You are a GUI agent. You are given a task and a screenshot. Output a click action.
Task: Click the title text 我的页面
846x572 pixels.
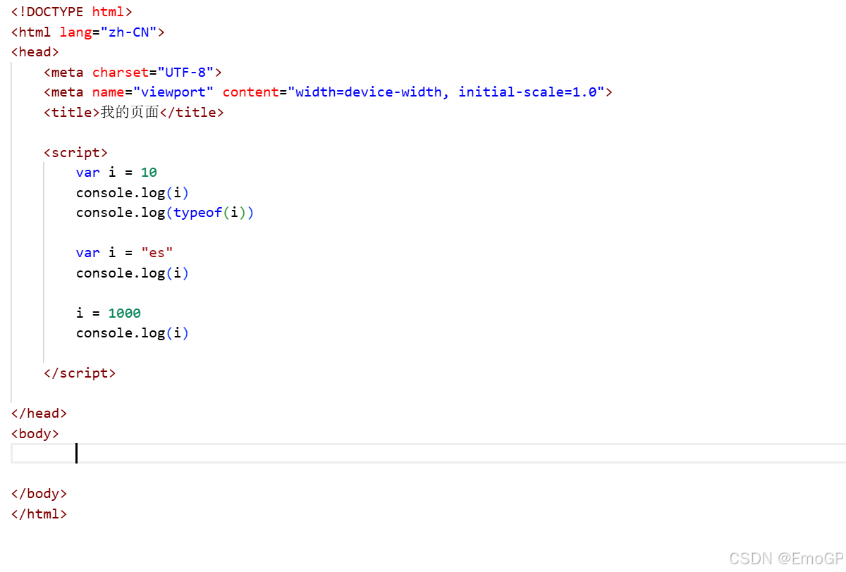click(x=130, y=112)
